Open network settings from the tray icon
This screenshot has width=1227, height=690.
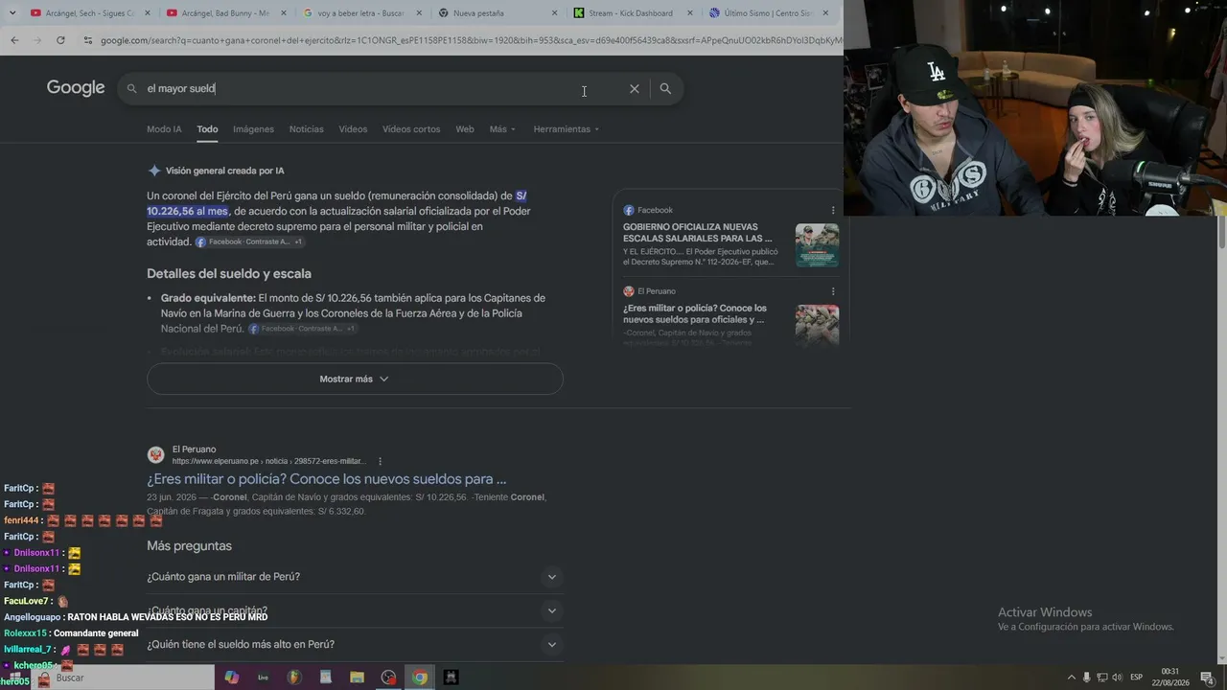[1102, 678]
